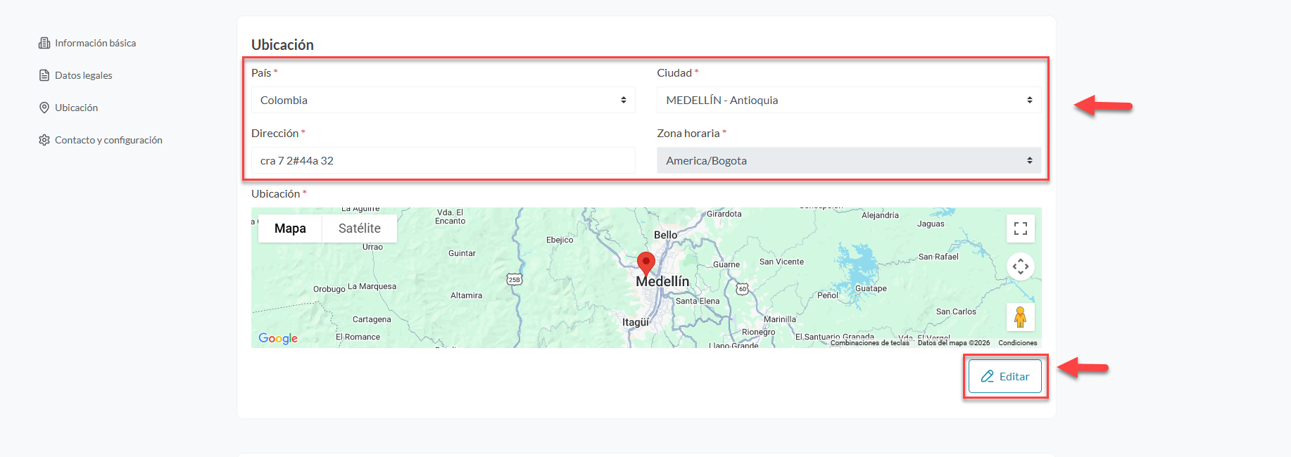
Task: Click the map camera pan controls icon
Action: coord(1020,266)
